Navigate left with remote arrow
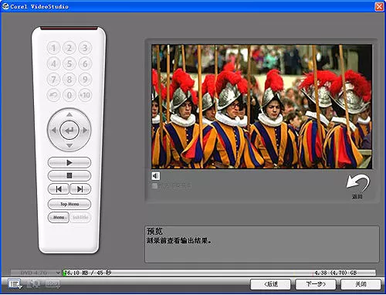 point(53,131)
